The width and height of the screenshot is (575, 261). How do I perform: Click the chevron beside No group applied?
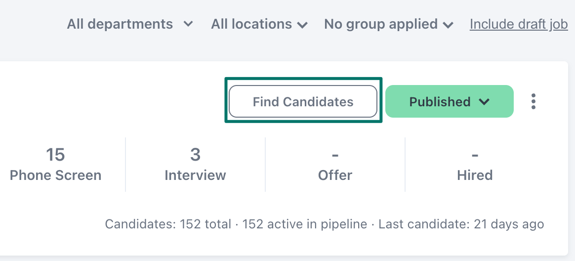point(448,25)
